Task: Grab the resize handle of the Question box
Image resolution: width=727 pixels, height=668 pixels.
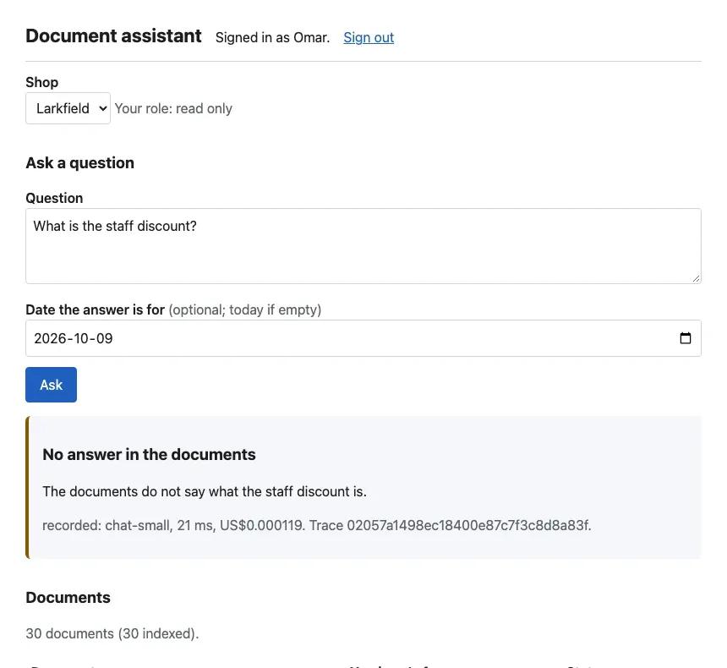Action: coord(696,278)
